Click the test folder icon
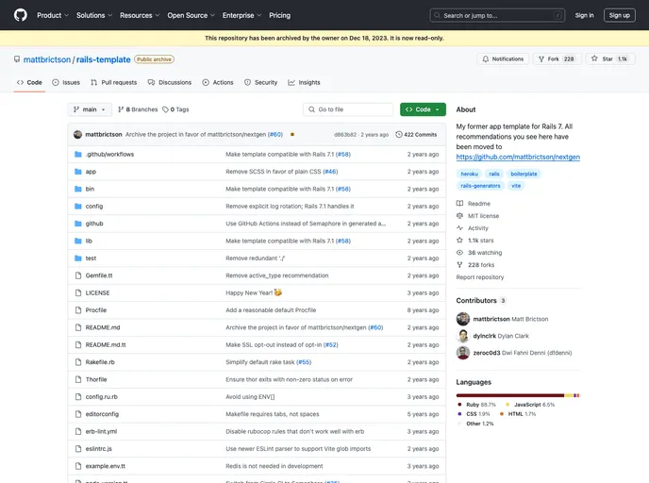Viewport: 649px width, 483px height. tap(77, 258)
